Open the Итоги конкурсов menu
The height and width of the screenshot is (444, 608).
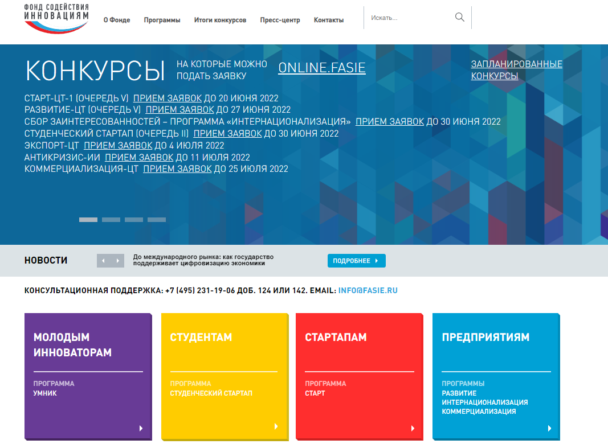(x=221, y=20)
